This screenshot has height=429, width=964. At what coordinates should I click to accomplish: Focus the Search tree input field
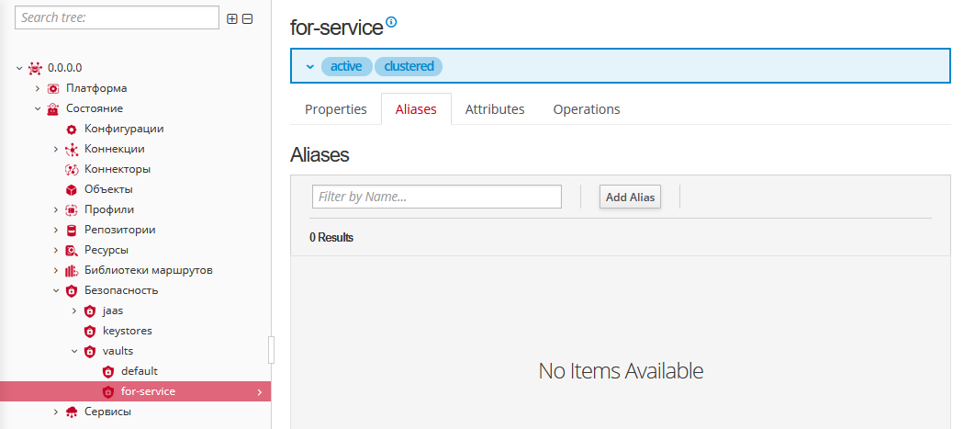(117, 17)
